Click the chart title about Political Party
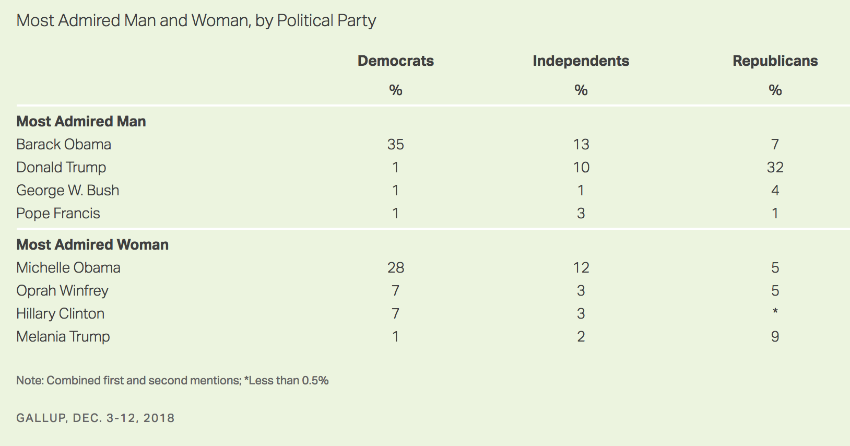The height and width of the screenshot is (446, 850). click(x=196, y=20)
